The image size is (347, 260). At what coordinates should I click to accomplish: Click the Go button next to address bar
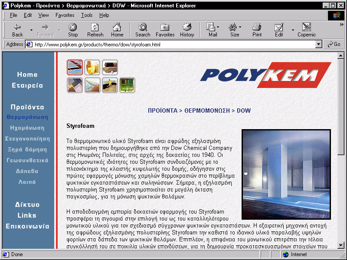[334, 44]
